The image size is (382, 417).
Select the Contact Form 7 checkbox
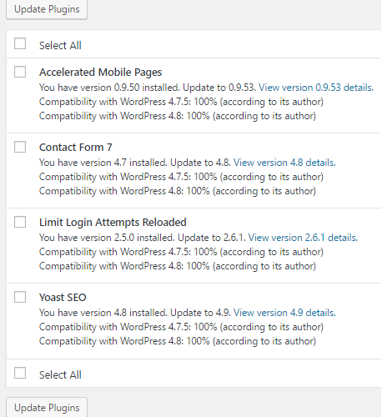(x=20, y=147)
